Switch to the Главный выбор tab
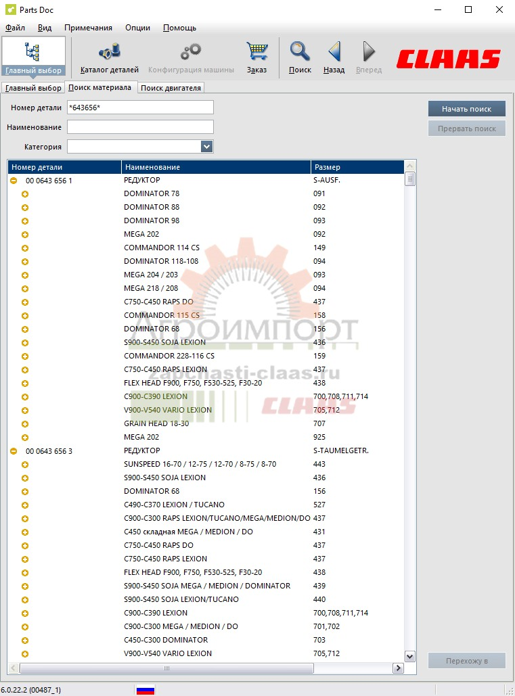 point(33,88)
